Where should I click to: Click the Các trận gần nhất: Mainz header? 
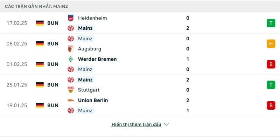pos(36,6)
